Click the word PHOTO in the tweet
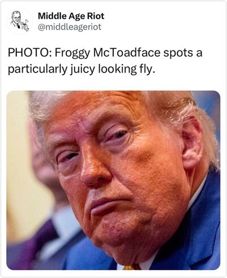 29,53
